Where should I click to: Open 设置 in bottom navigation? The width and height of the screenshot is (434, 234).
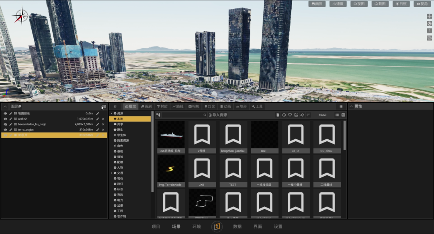278,226
